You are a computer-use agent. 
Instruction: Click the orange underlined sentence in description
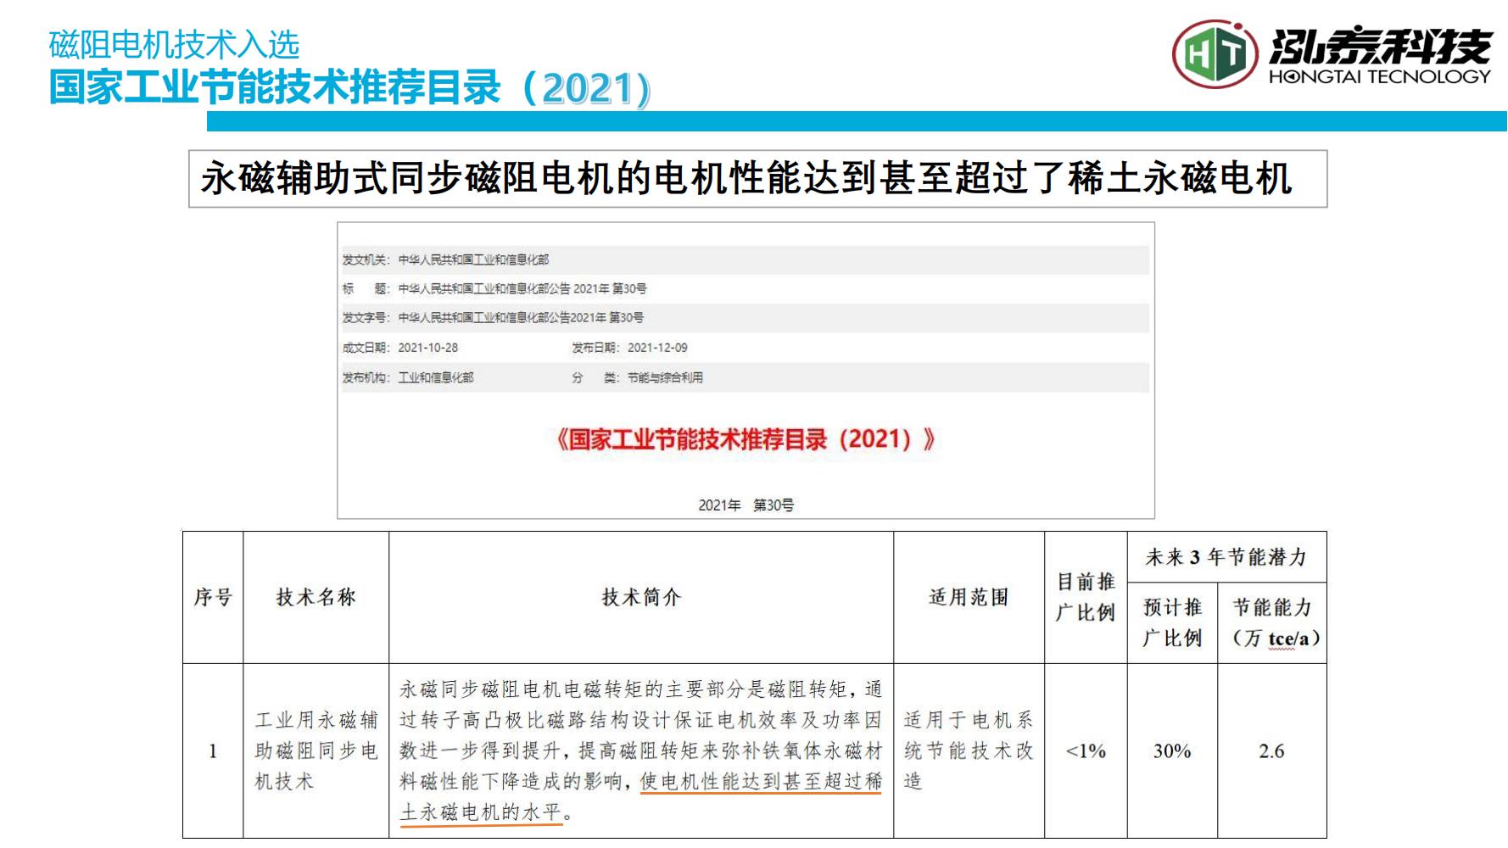760,782
